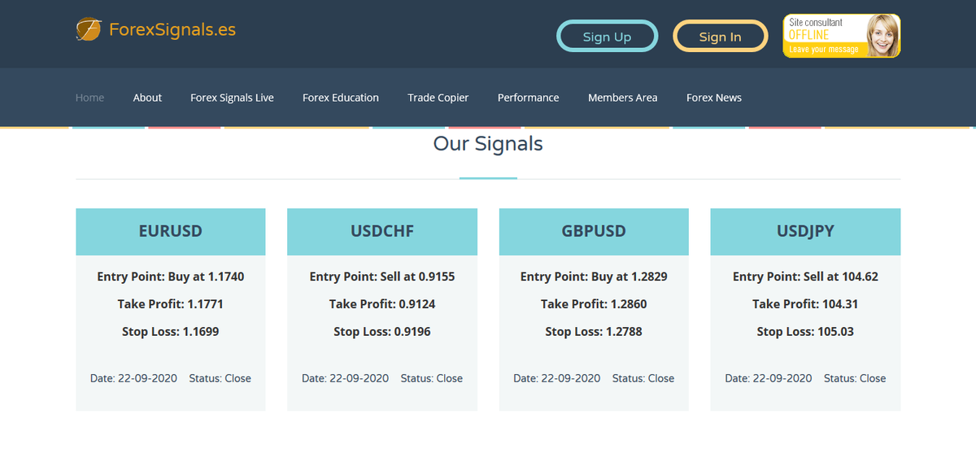Click 'Status: Close' in the EURUSD card
Viewport: 976px width, 453px height.
pyautogui.click(x=220, y=378)
